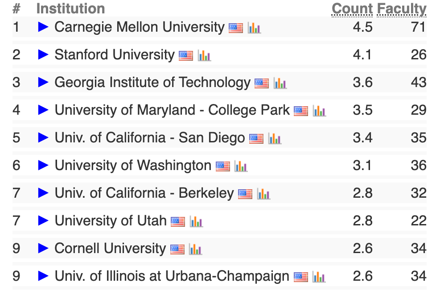Click the chart icon beside University of Maryland
This screenshot has width=436, height=291.
point(319,111)
